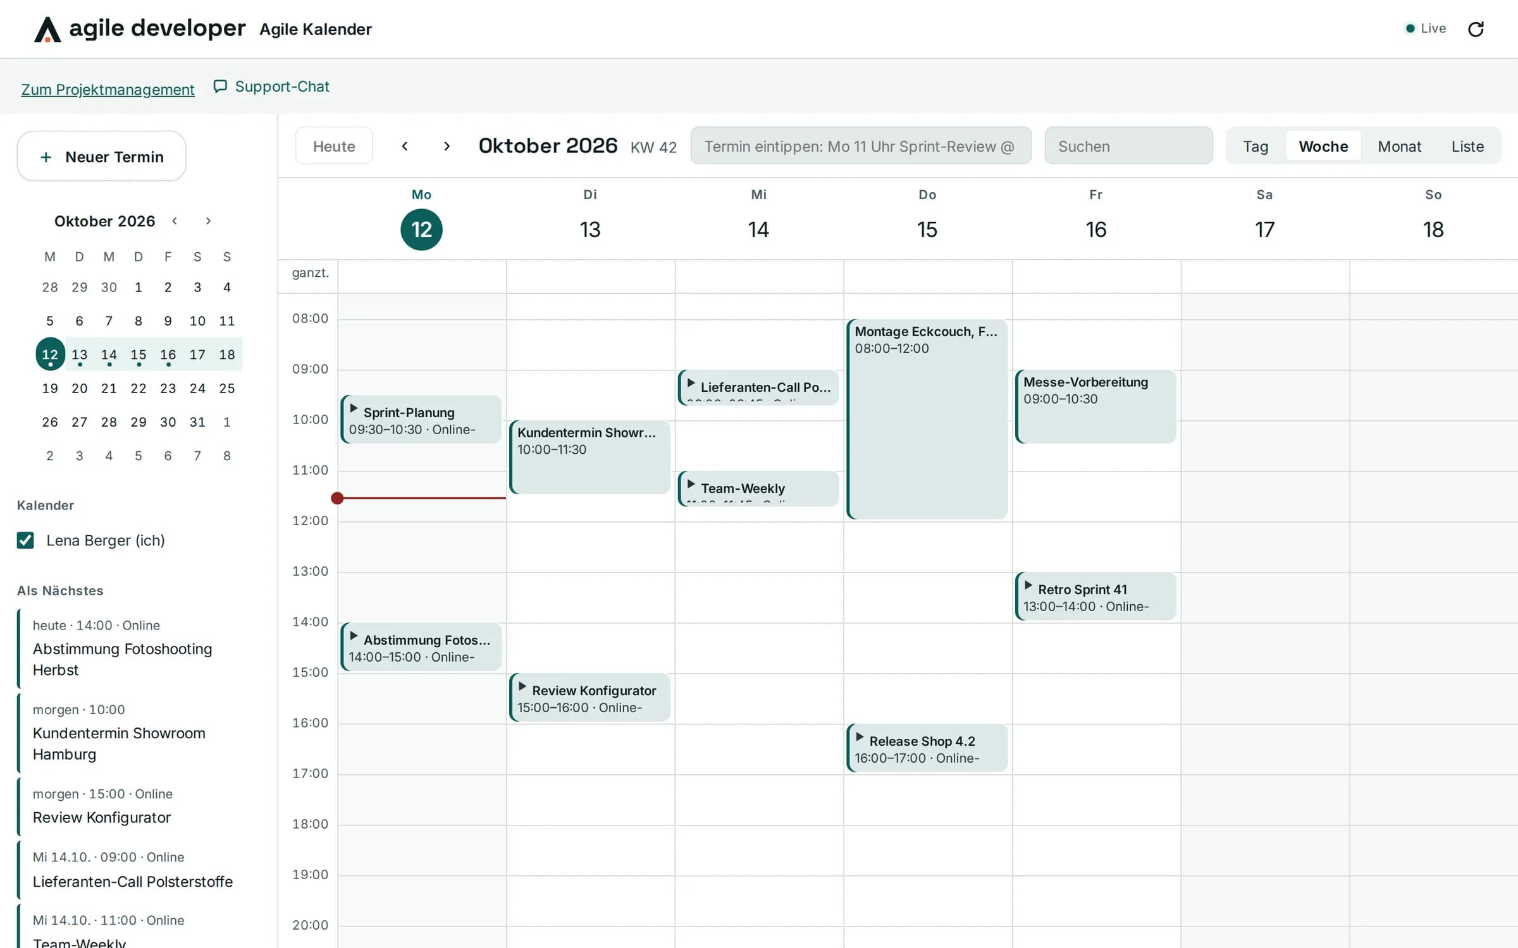Switch to Tag view

click(x=1256, y=146)
